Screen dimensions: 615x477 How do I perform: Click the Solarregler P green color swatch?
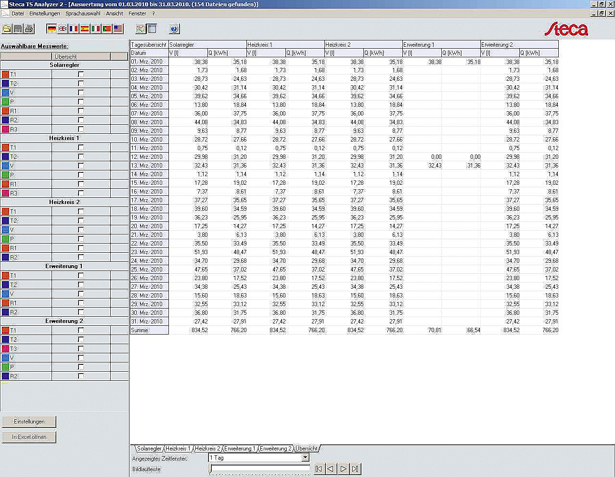pos(5,102)
